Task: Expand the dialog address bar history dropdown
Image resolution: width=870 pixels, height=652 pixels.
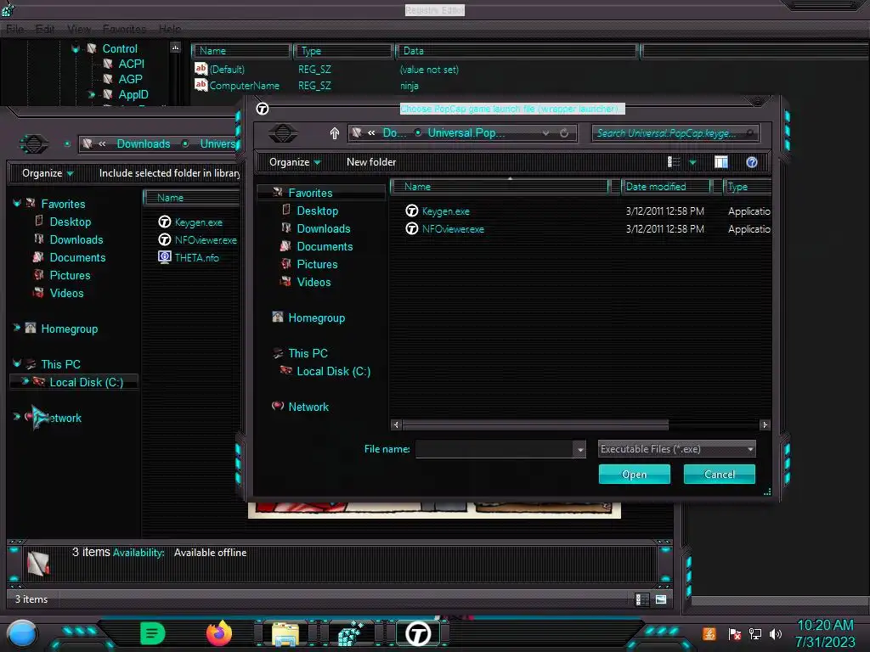Action: (x=546, y=133)
